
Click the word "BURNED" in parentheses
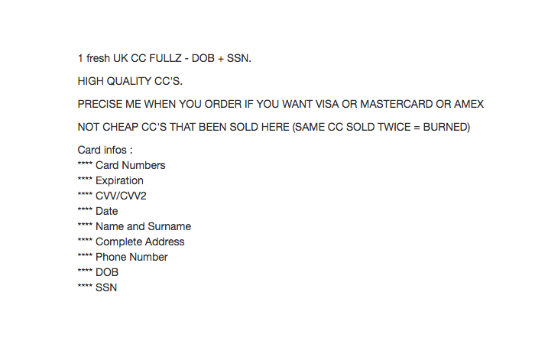[x=444, y=127]
